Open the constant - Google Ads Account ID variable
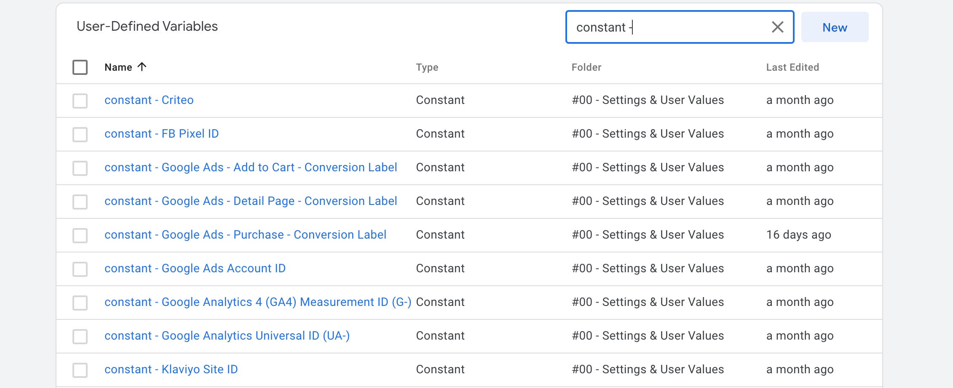The image size is (953, 388). [195, 268]
